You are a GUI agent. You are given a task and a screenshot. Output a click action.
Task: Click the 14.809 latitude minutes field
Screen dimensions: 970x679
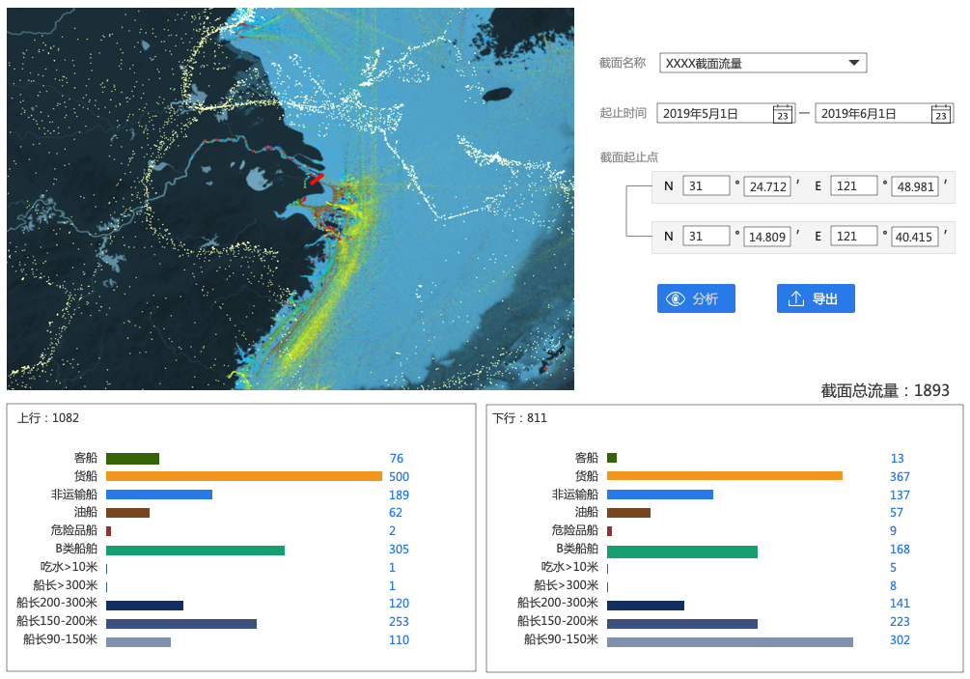767,237
